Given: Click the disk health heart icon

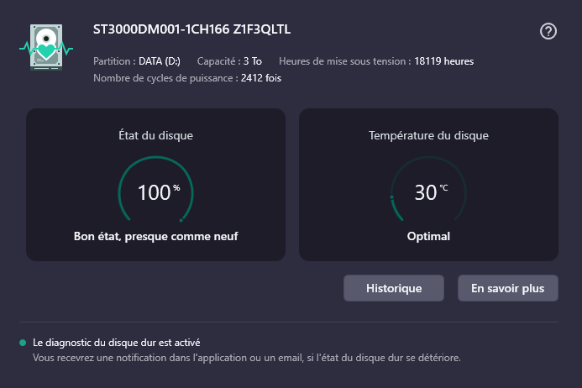Looking at the screenshot, I should point(41,48).
